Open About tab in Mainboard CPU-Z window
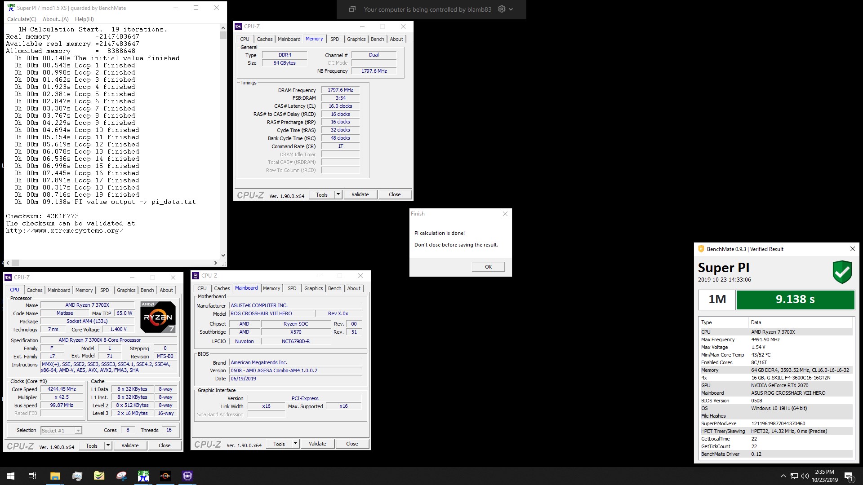This screenshot has height=485, width=863. click(354, 288)
